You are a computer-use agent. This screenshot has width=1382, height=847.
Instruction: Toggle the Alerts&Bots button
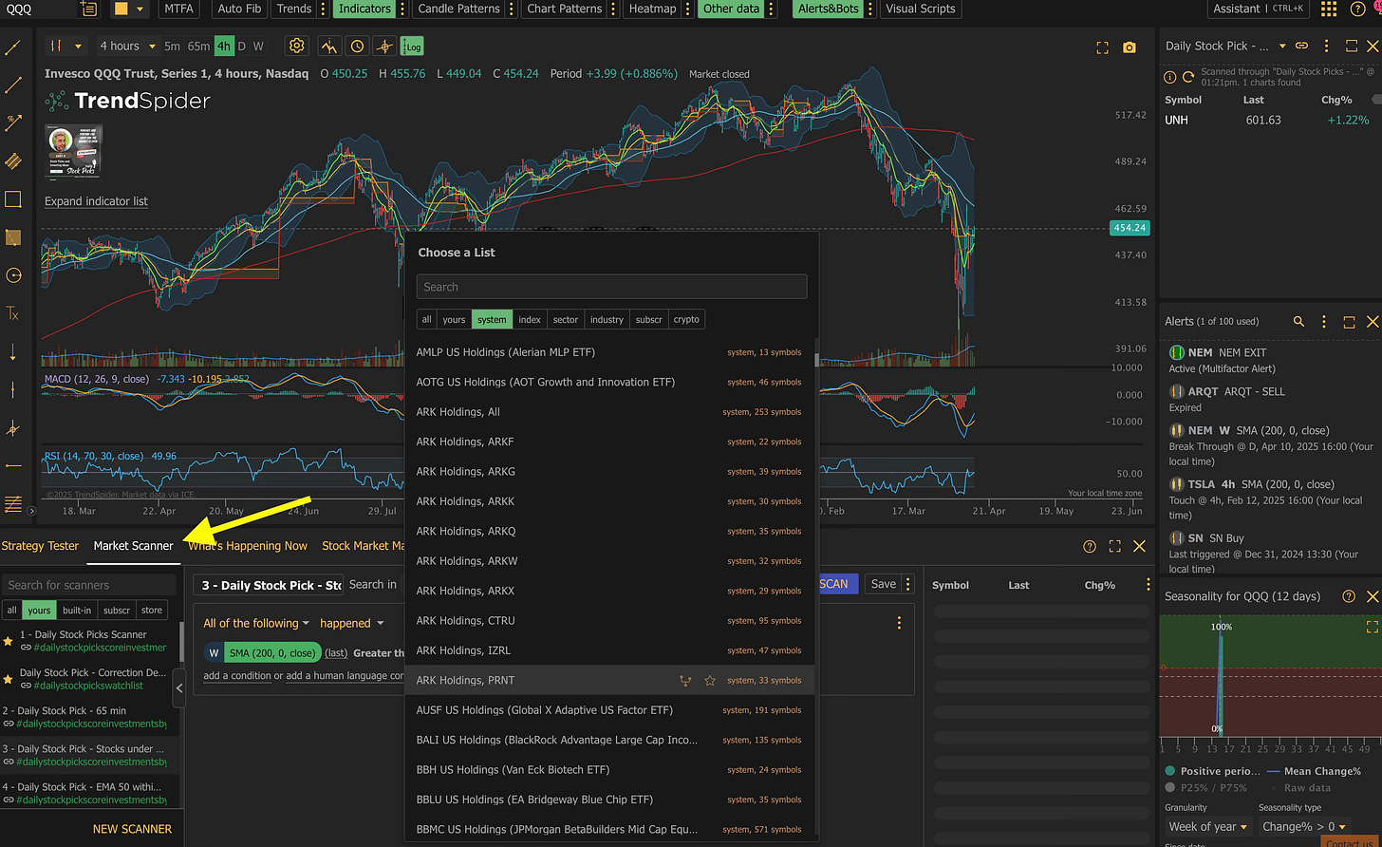tap(828, 9)
